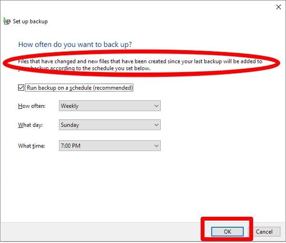Toggle the Run backup on a schedule checkbox
286x243 pixels.
click(x=21, y=88)
